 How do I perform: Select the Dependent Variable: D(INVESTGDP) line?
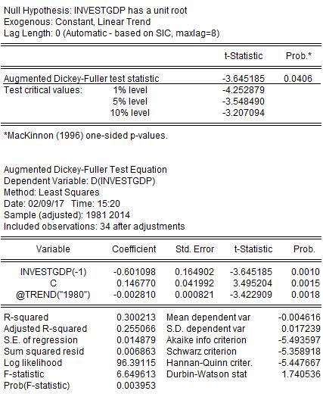pos(79,181)
